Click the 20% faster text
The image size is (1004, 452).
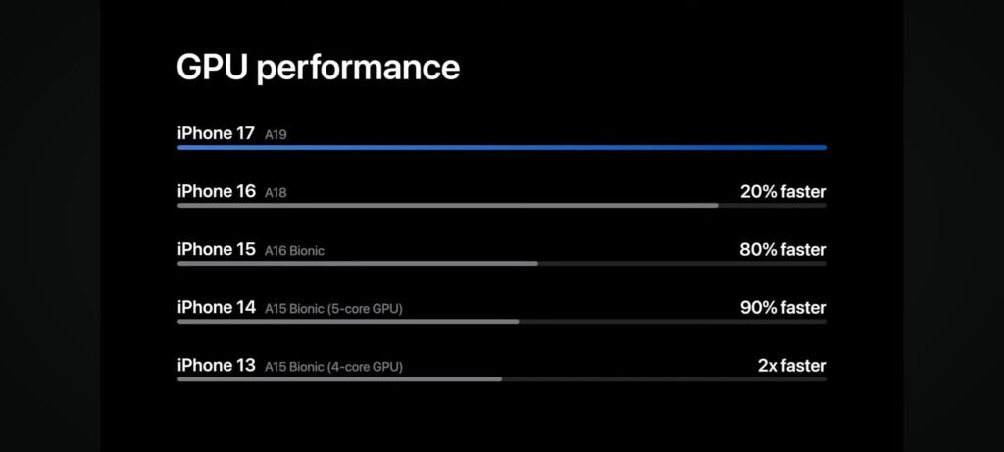coord(783,191)
